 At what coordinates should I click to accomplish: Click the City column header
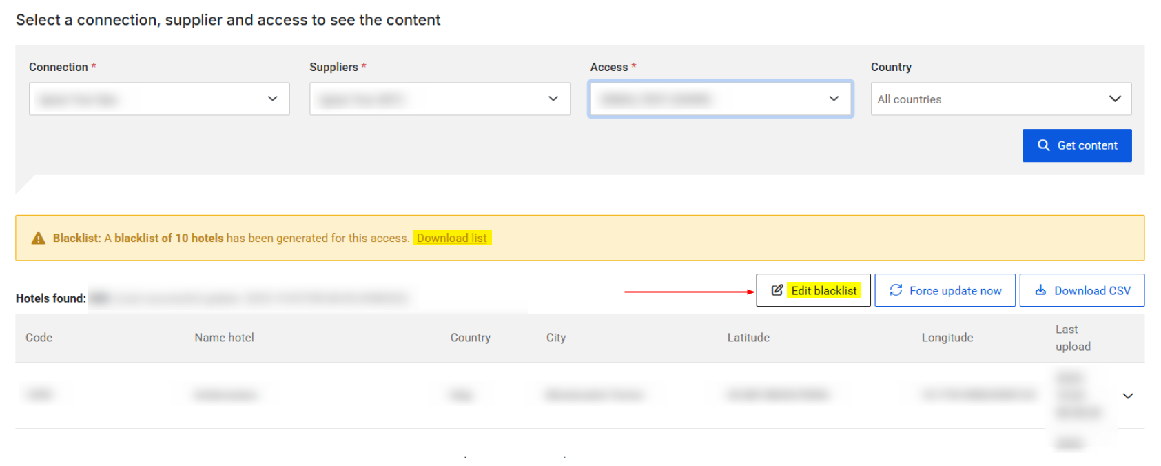coord(555,338)
